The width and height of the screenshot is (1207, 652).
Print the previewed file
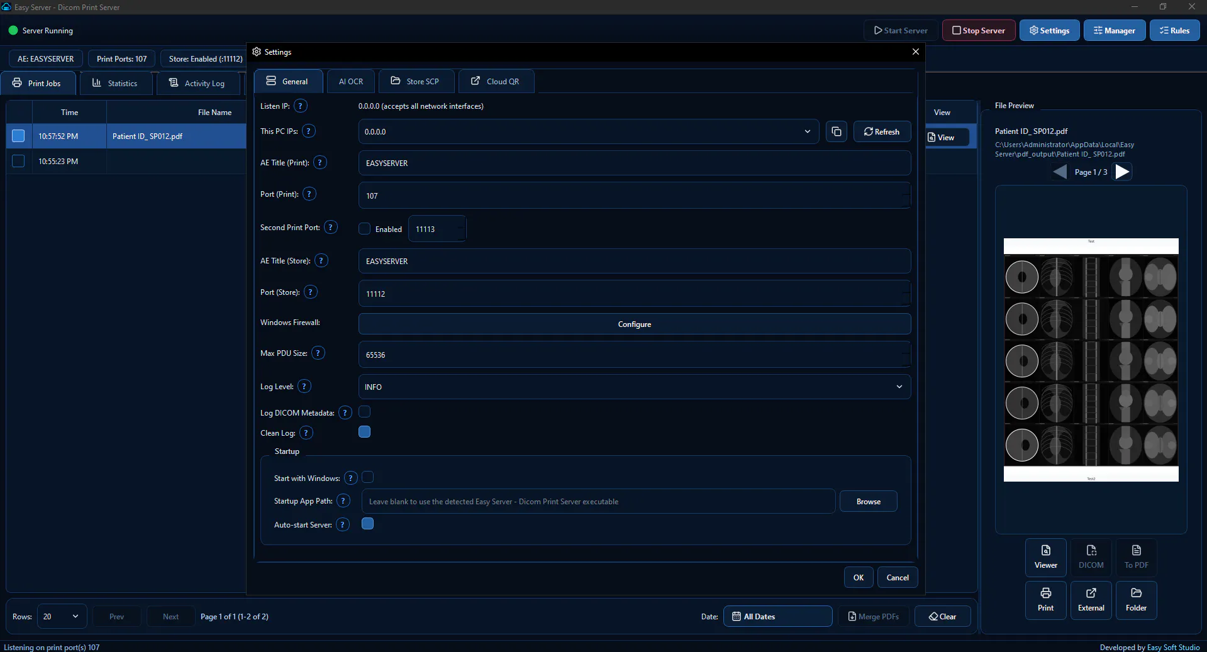click(x=1045, y=600)
